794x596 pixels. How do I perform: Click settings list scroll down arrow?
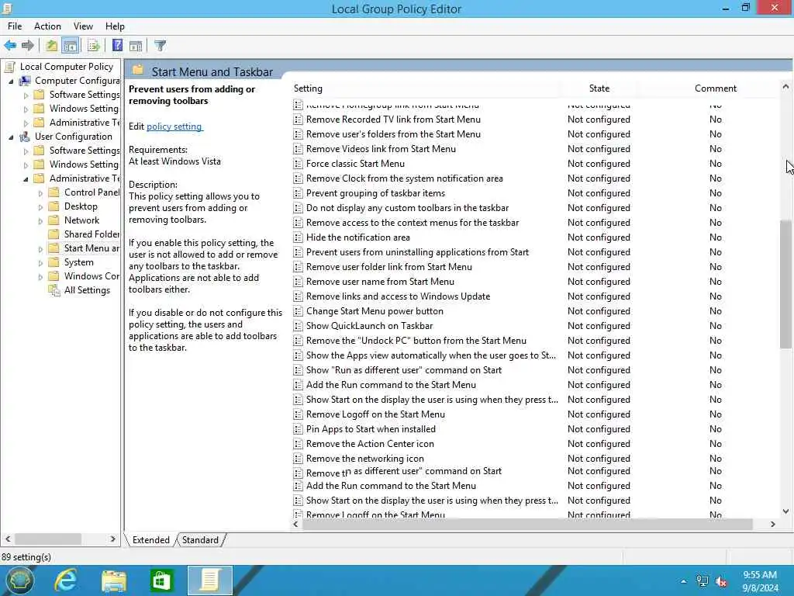click(785, 511)
